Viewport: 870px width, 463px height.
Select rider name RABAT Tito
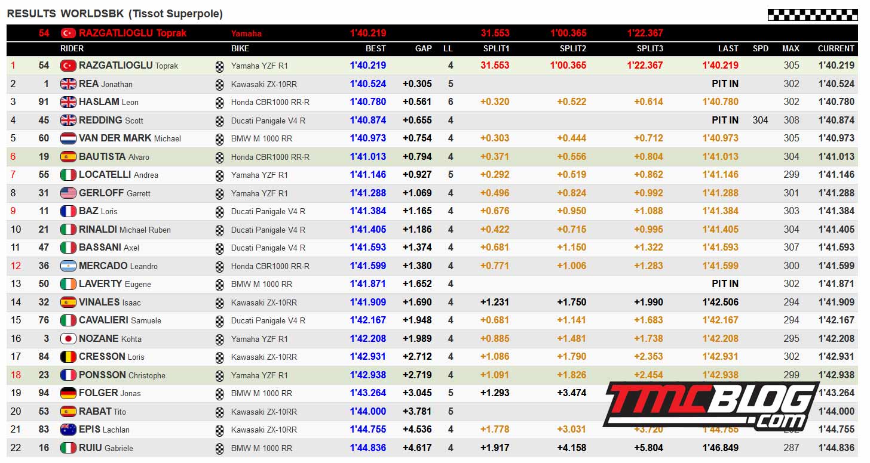tap(102, 412)
